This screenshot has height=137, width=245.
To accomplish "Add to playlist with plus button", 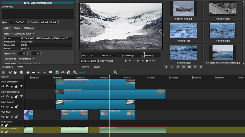I will (166, 67).
